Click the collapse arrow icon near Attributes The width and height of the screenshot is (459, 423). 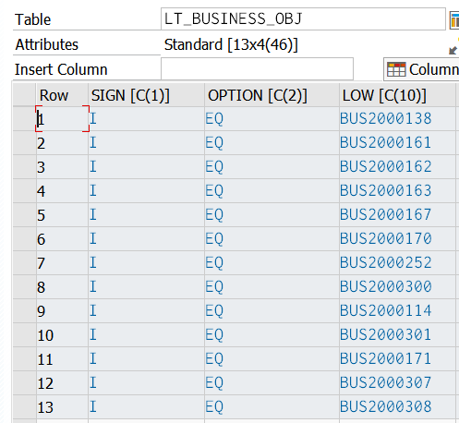(x=453, y=50)
